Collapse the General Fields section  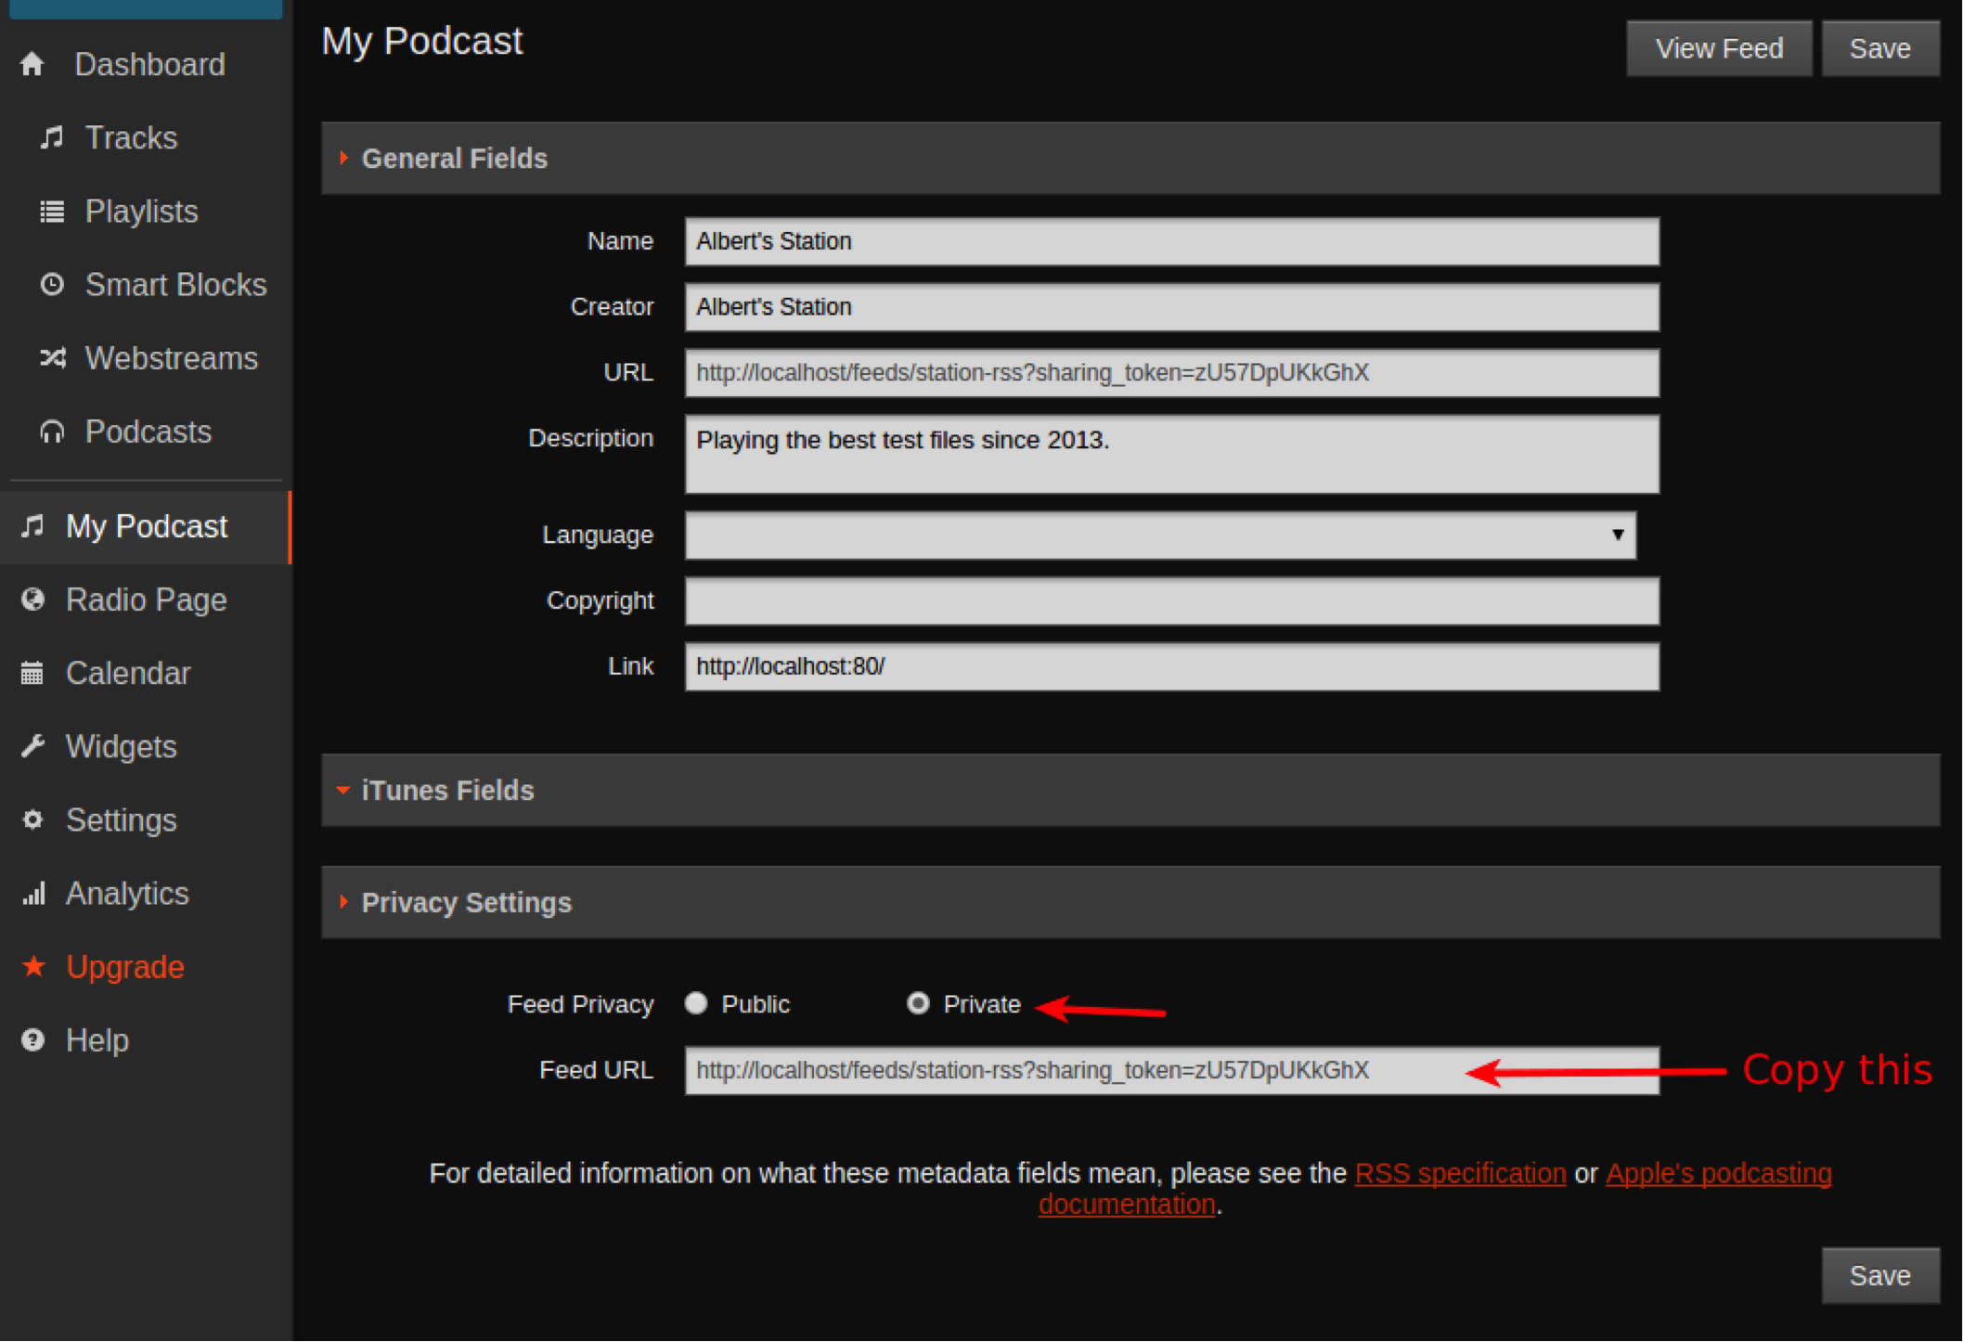(x=454, y=159)
